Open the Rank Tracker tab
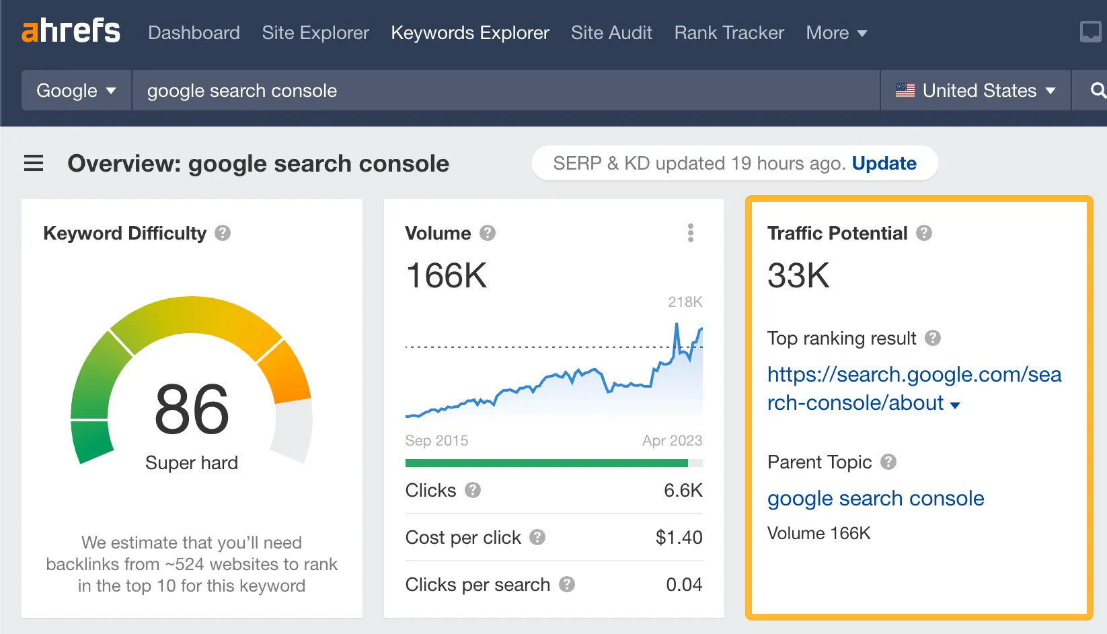The width and height of the screenshot is (1107, 634). pos(729,32)
